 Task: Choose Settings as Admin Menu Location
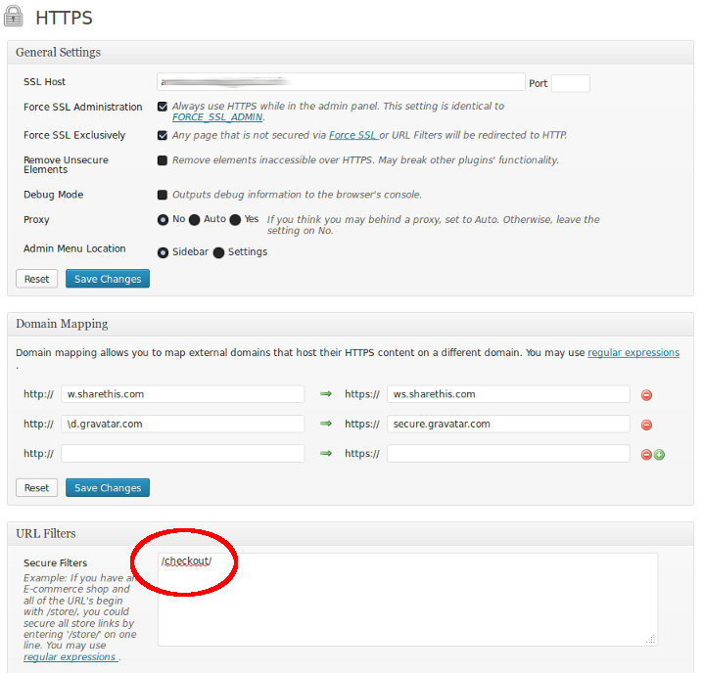[x=219, y=251]
